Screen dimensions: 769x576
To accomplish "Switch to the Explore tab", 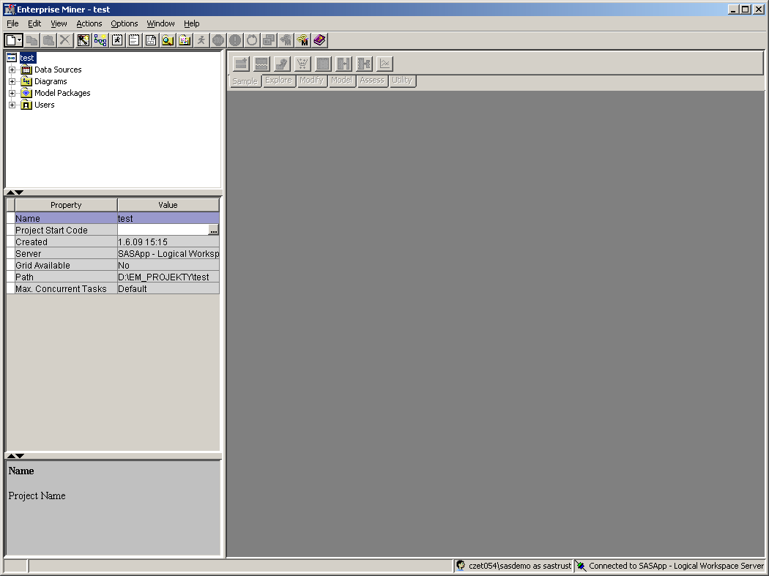I will pyautogui.click(x=278, y=81).
